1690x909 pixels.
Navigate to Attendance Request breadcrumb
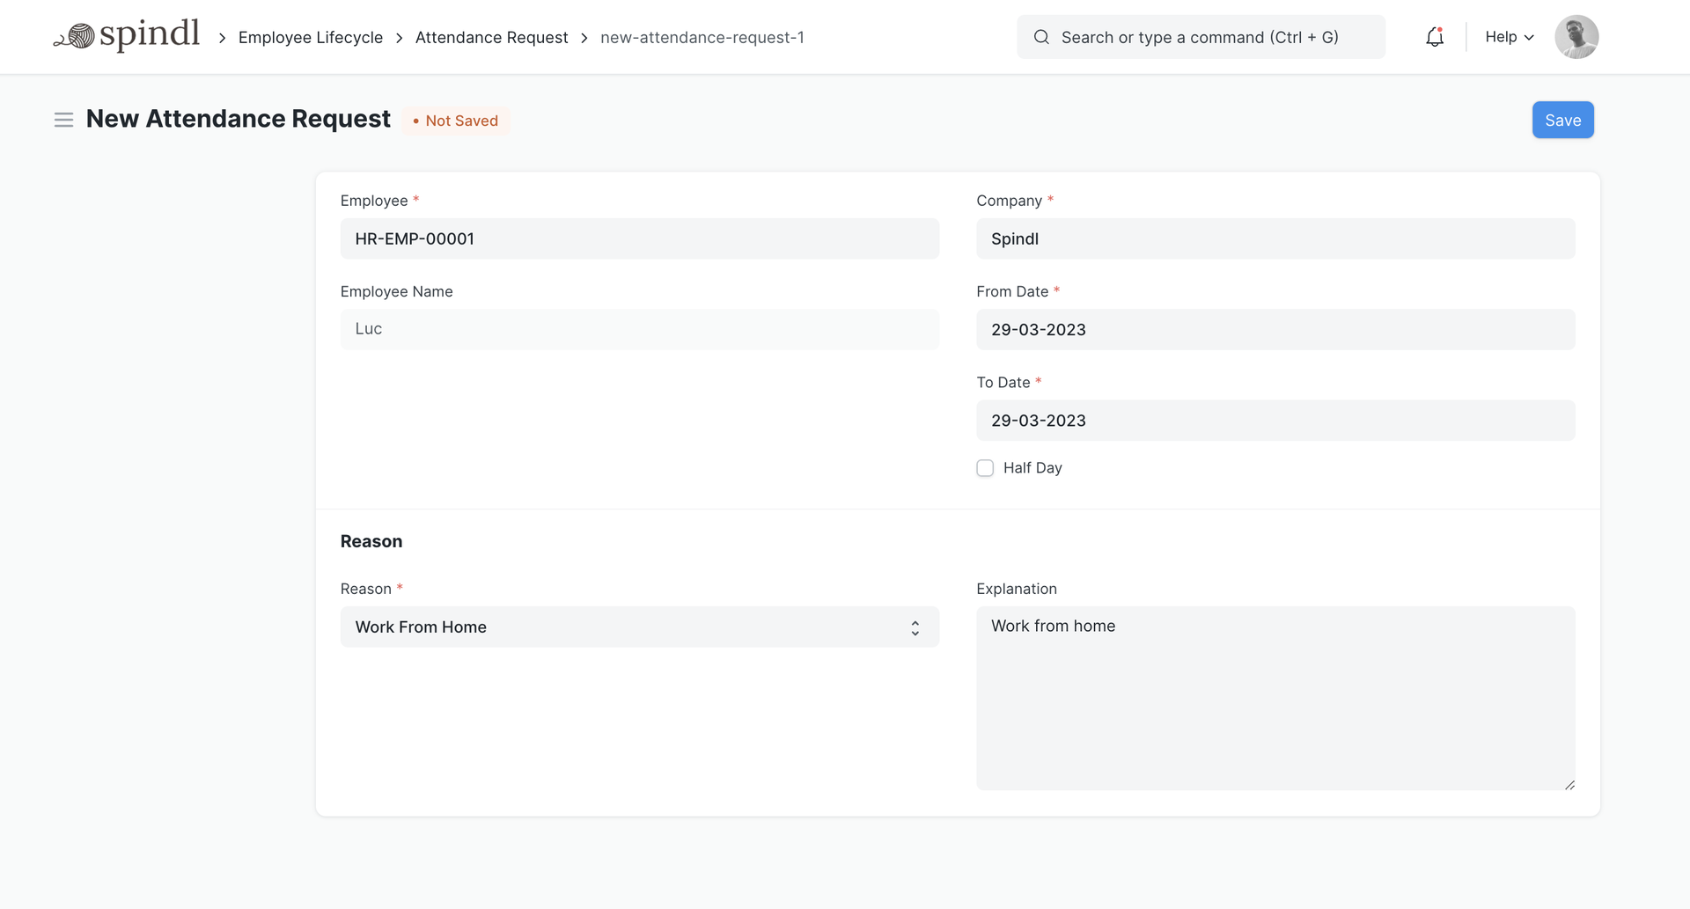click(491, 38)
